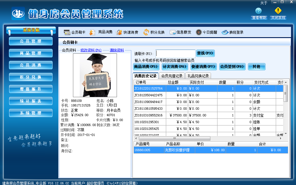Click the 商品消费 toolbar icon
This screenshot has width=296, height=185.
[x=93, y=32]
